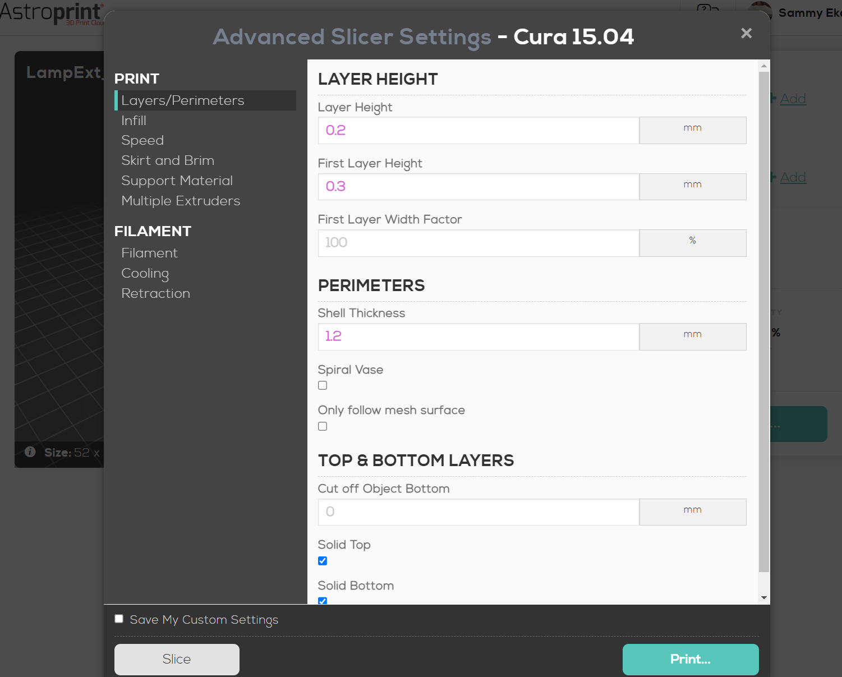Click the PERIMETERS section heading

pos(371,285)
